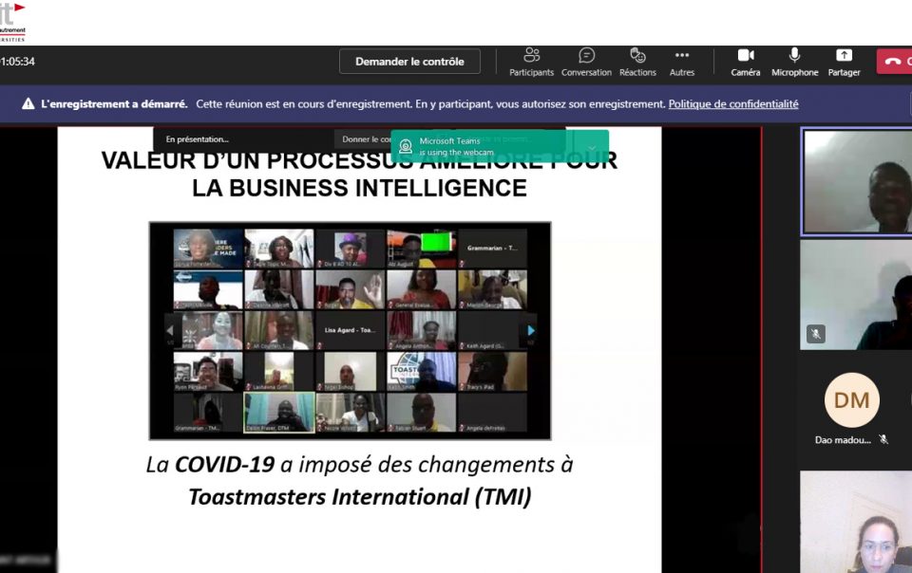
Task: Click the recording warning triangle icon
Action: click(28, 104)
